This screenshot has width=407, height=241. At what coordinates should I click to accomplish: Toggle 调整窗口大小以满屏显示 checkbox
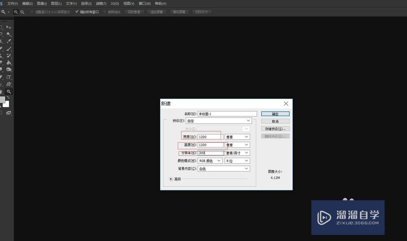tap(32, 12)
